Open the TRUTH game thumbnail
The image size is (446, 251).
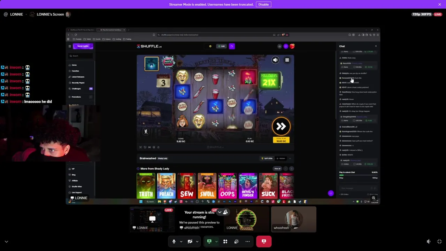coord(146,186)
